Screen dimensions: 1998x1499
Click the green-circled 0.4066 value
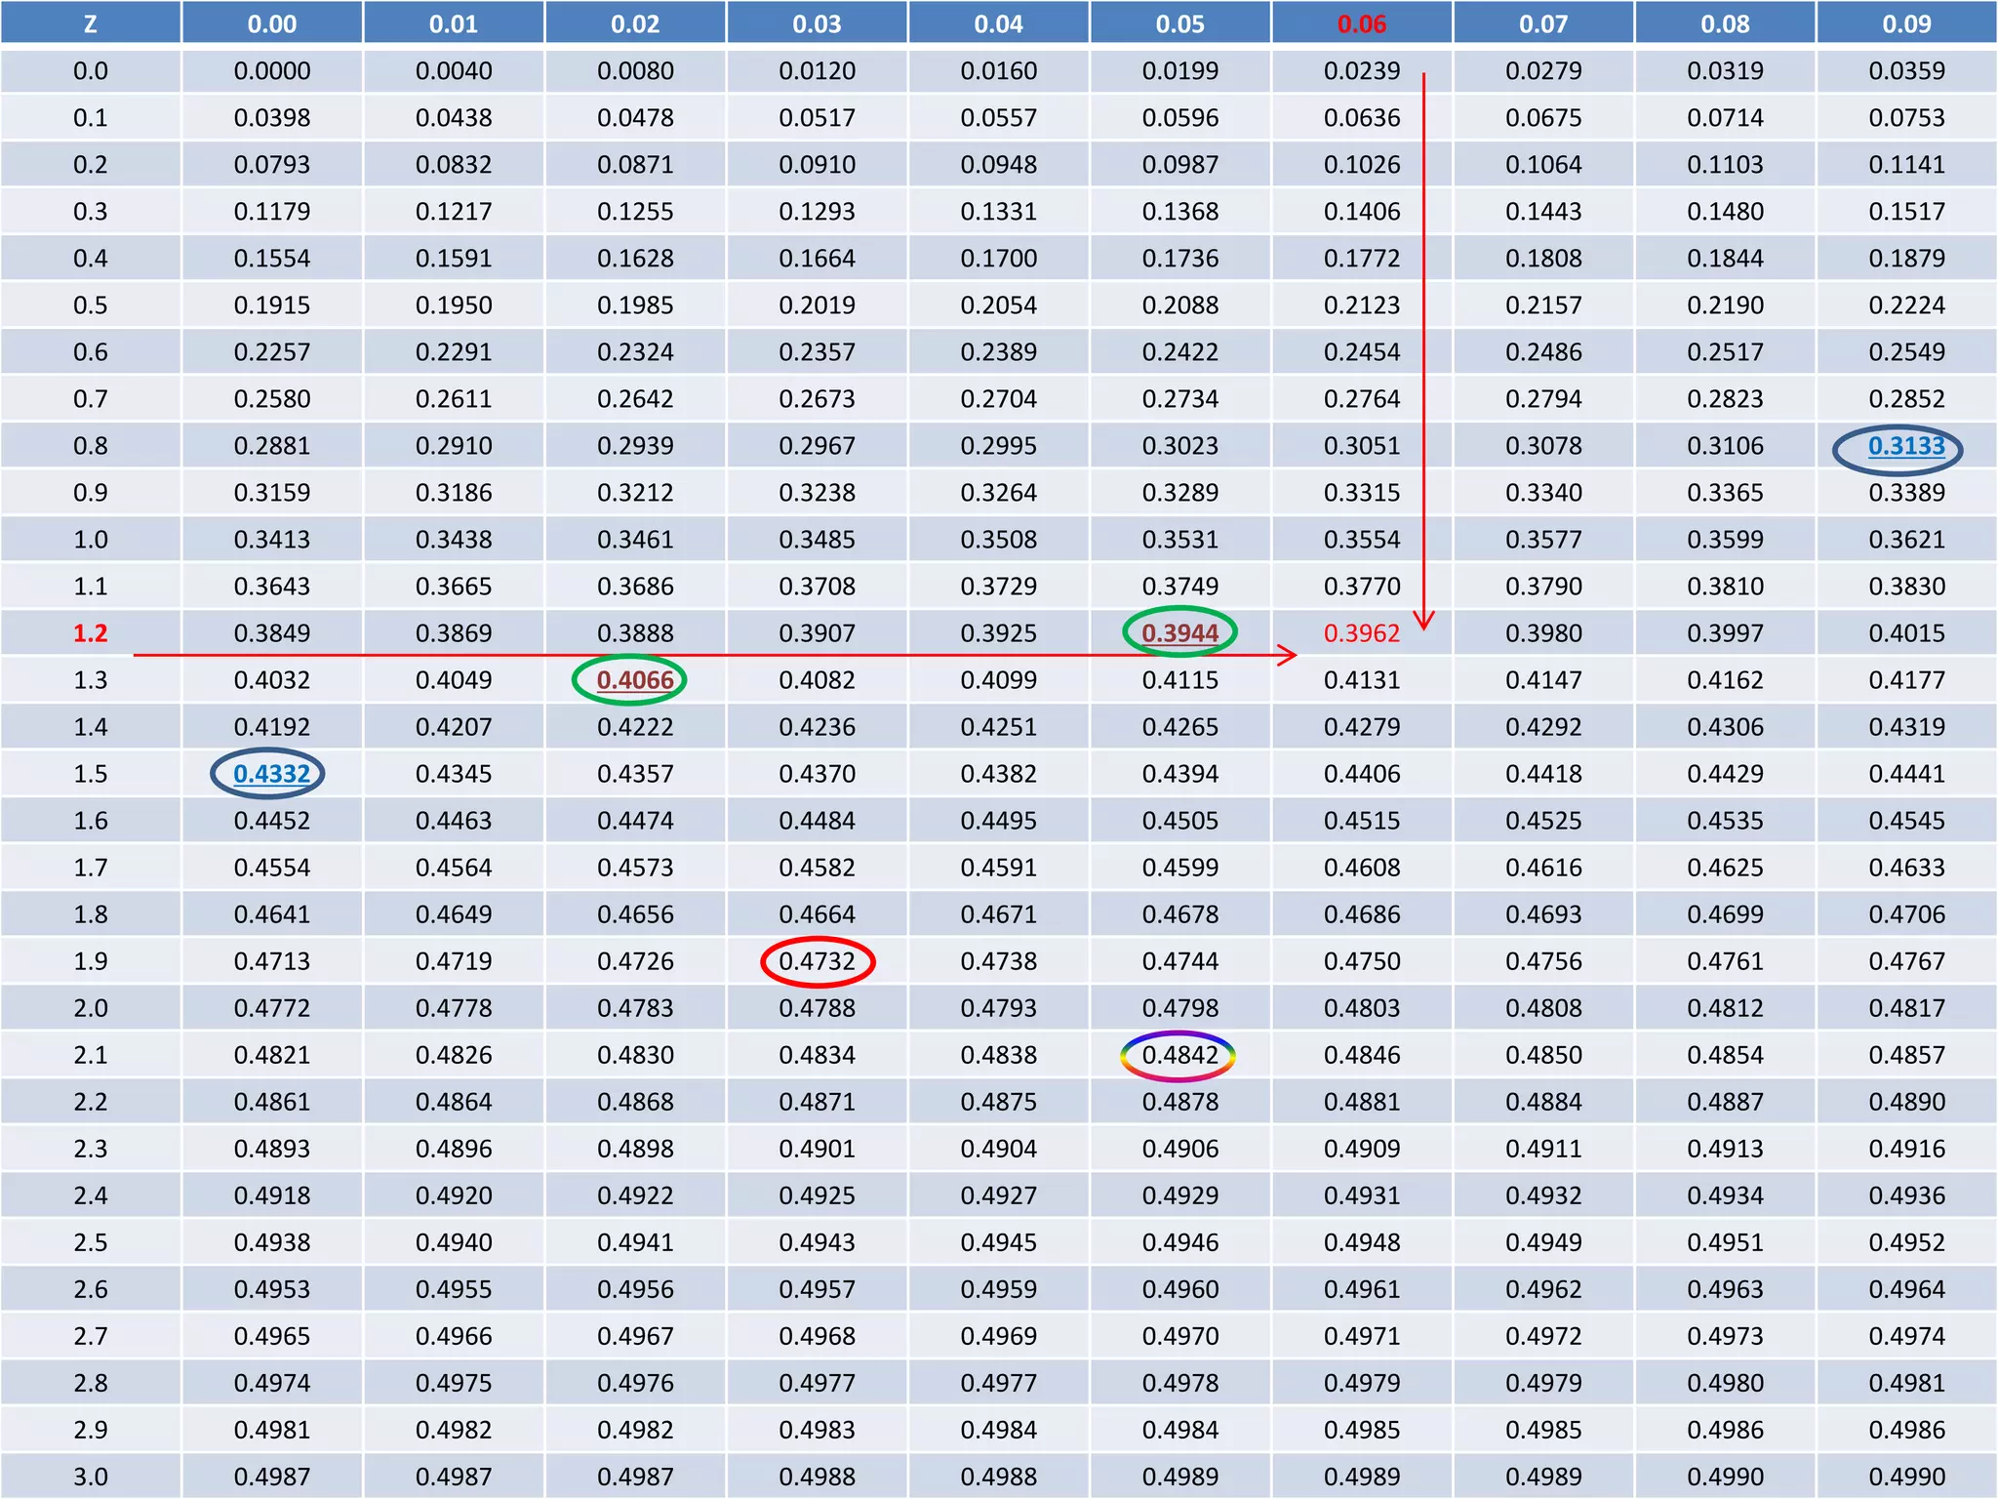point(634,680)
